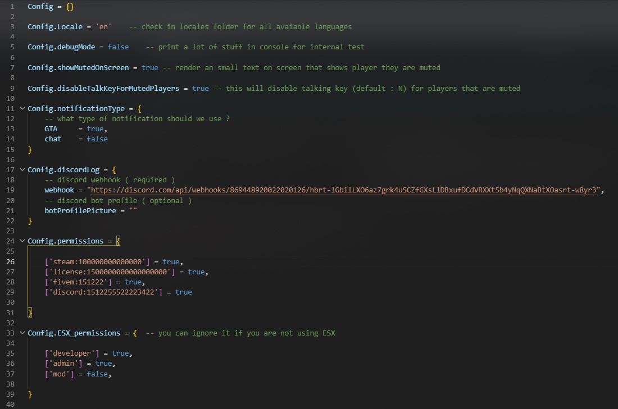Collapse the Config.discordLog fold arrow
Image resolution: width=618 pixels, height=409 pixels.
click(22, 169)
